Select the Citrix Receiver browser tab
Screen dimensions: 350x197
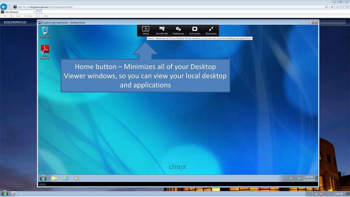[x=18, y=12]
